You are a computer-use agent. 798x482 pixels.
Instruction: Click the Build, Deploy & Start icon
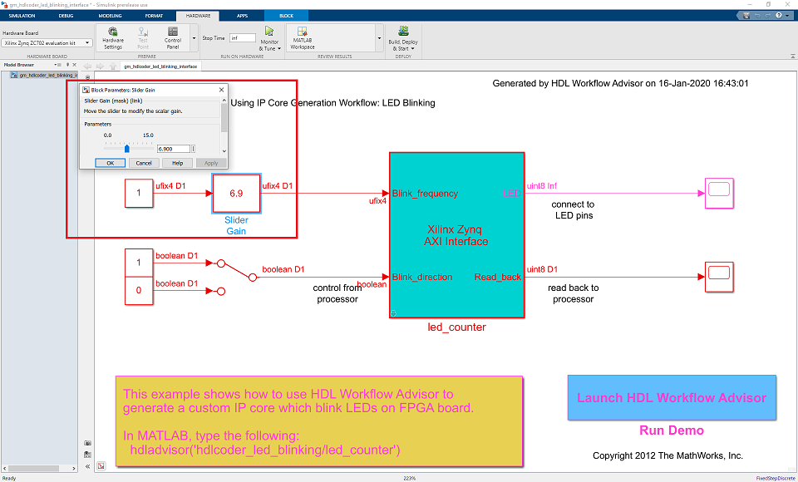pos(403,32)
